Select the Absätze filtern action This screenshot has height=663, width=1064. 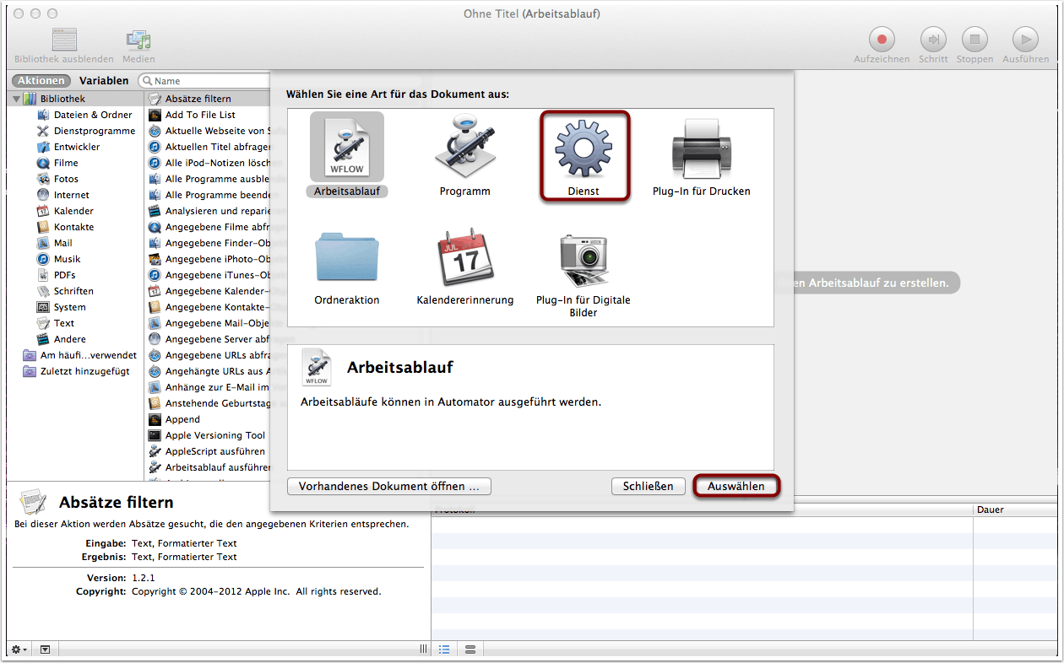[209, 99]
